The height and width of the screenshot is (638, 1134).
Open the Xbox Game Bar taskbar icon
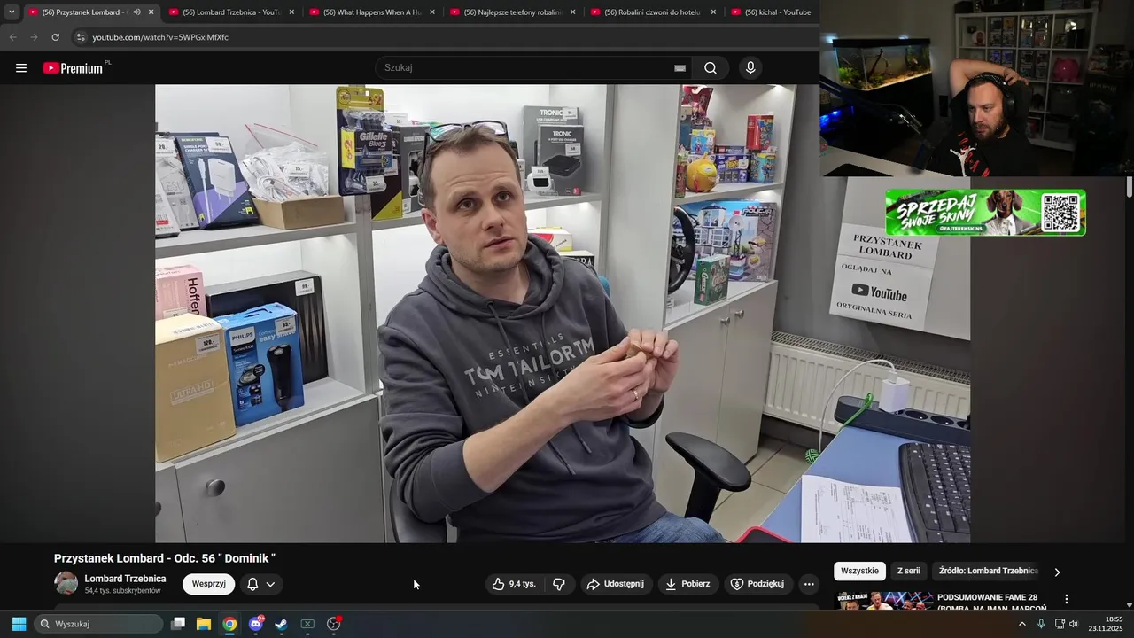coord(307,624)
